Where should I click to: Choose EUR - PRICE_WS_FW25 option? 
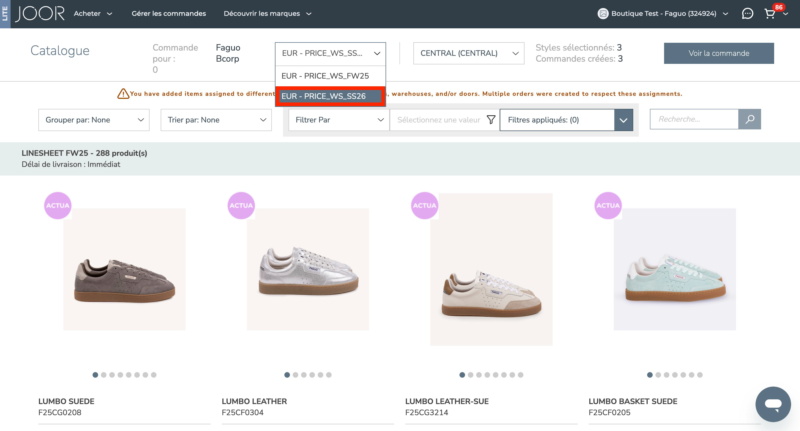click(x=325, y=76)
